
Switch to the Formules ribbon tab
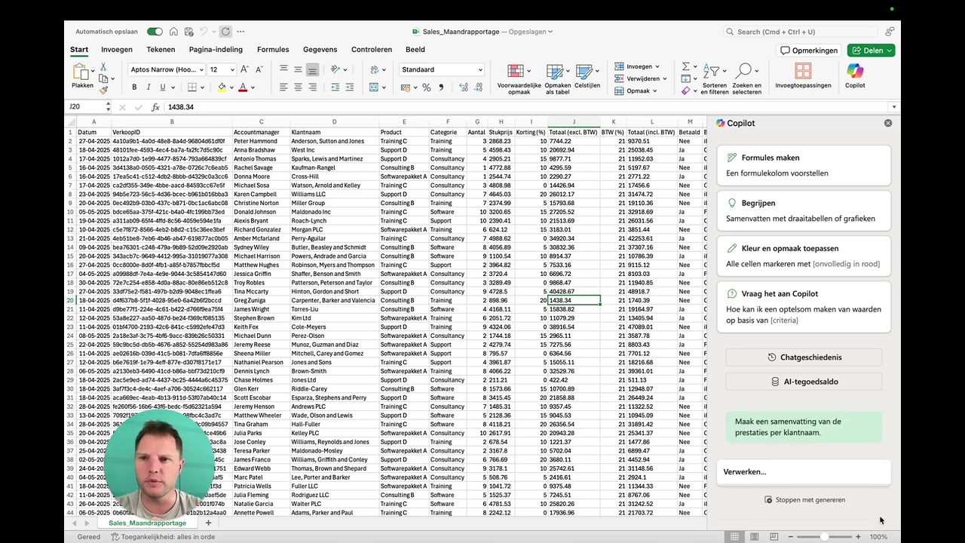pyautogui.click(x=273, y=50)
